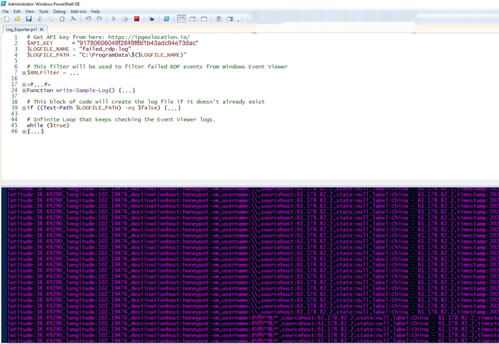Screen dimensions: 499x344
Task: Show script pane on the right layout
Action: (193, 19)
